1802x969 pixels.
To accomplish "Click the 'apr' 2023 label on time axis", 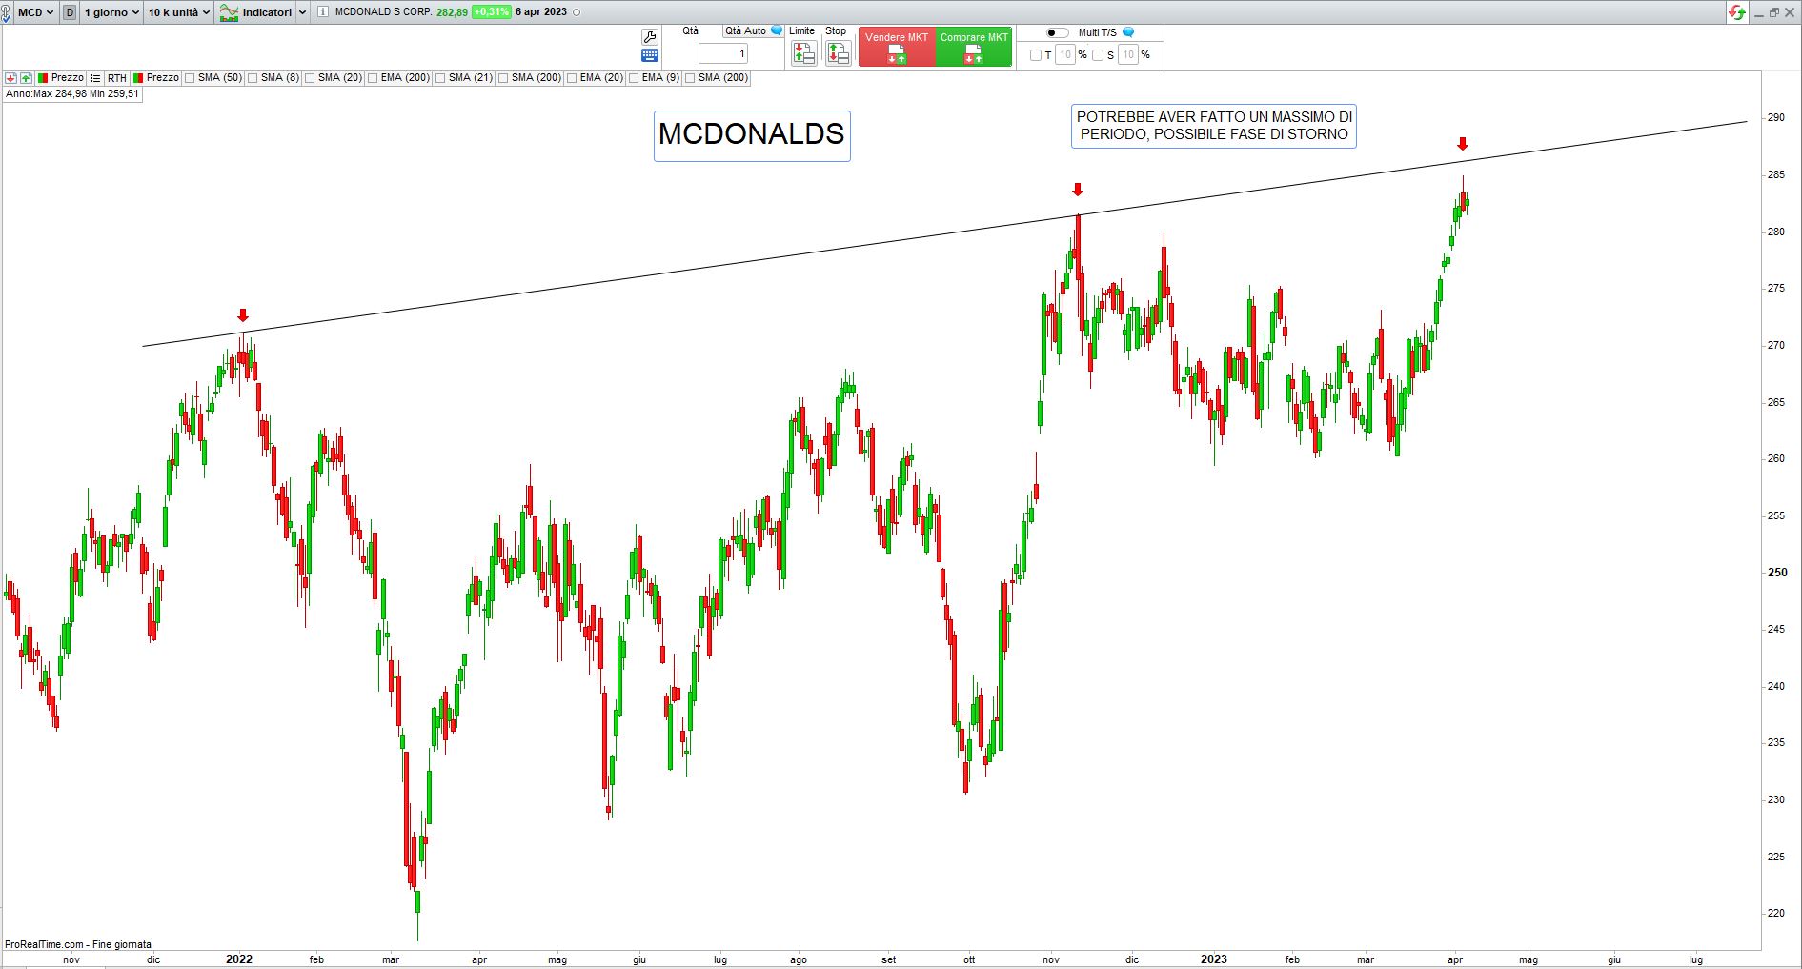I will pyautogui.click(x=1455, y=959).
